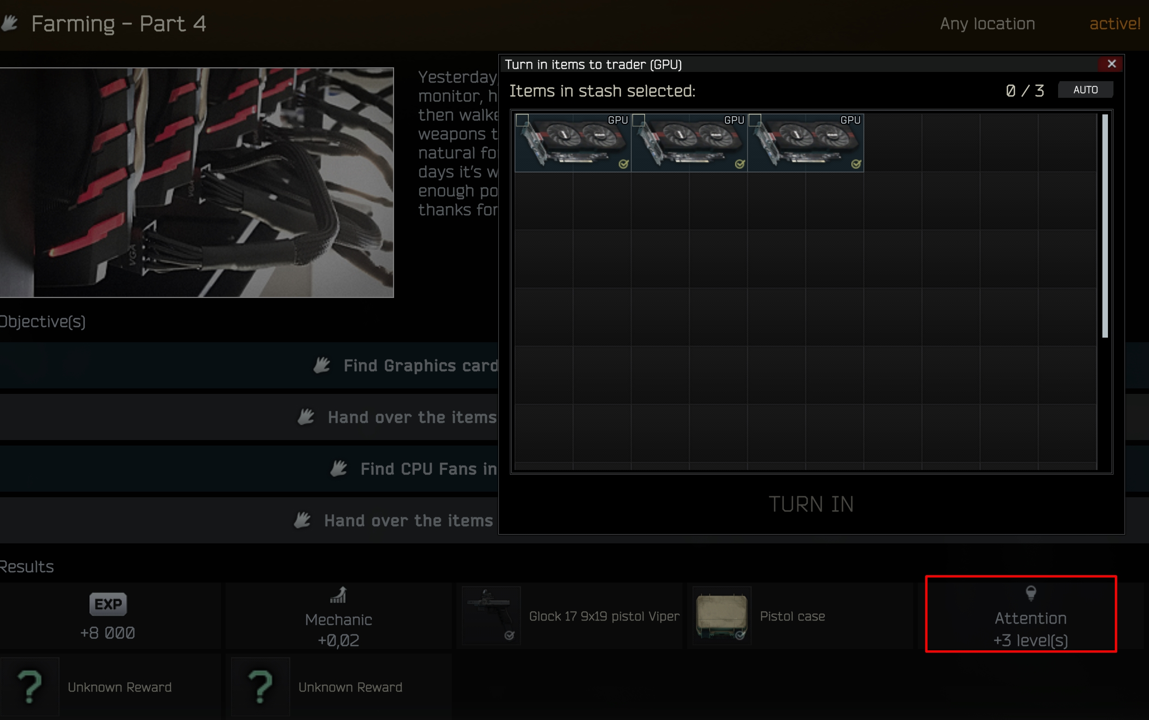The height and width of the screenshot is (720, 1149).
Task: Click the hand icon on last Hand over objective
Action: pos(302,520)
